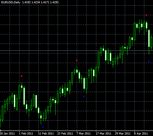Screen dimensions: 153x136
Task: Select the blue dot below the latest April candles
Action: tap(148, 62)
